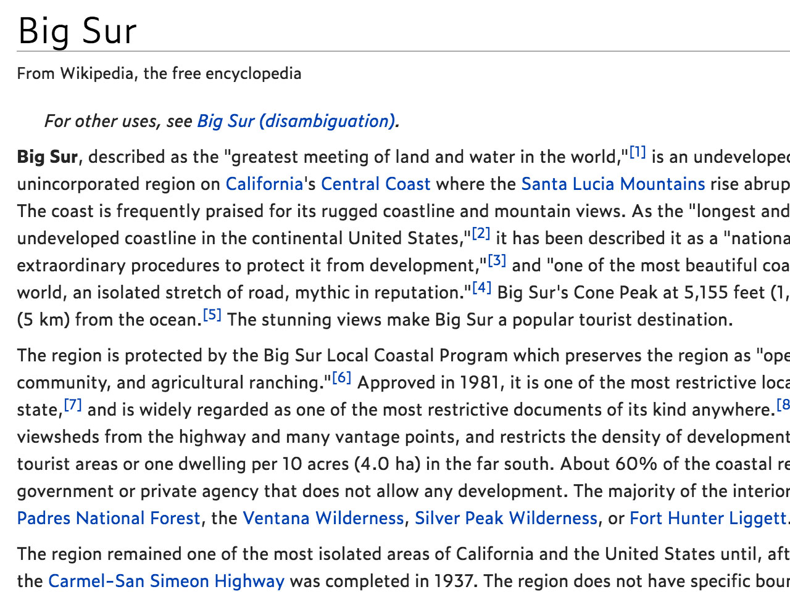
Task: Open the Carmel–San Simeon Highway link
Action: click(166, 581)
